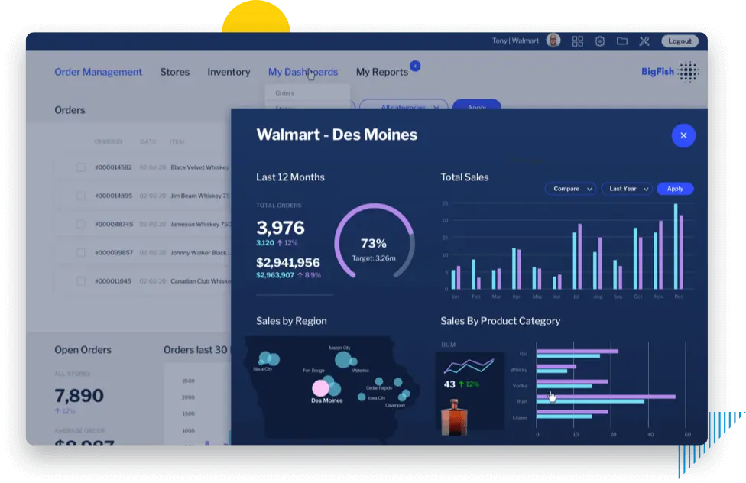This screenshot has height=483, width=746.
Task: Open the tools wrench icon
Action: coord(644,41)
